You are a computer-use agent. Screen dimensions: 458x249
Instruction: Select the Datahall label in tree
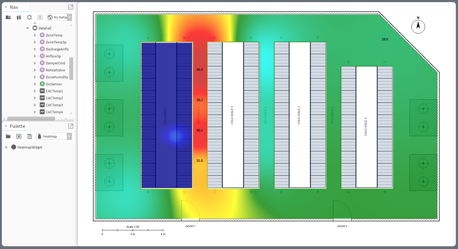pos(45,28)
